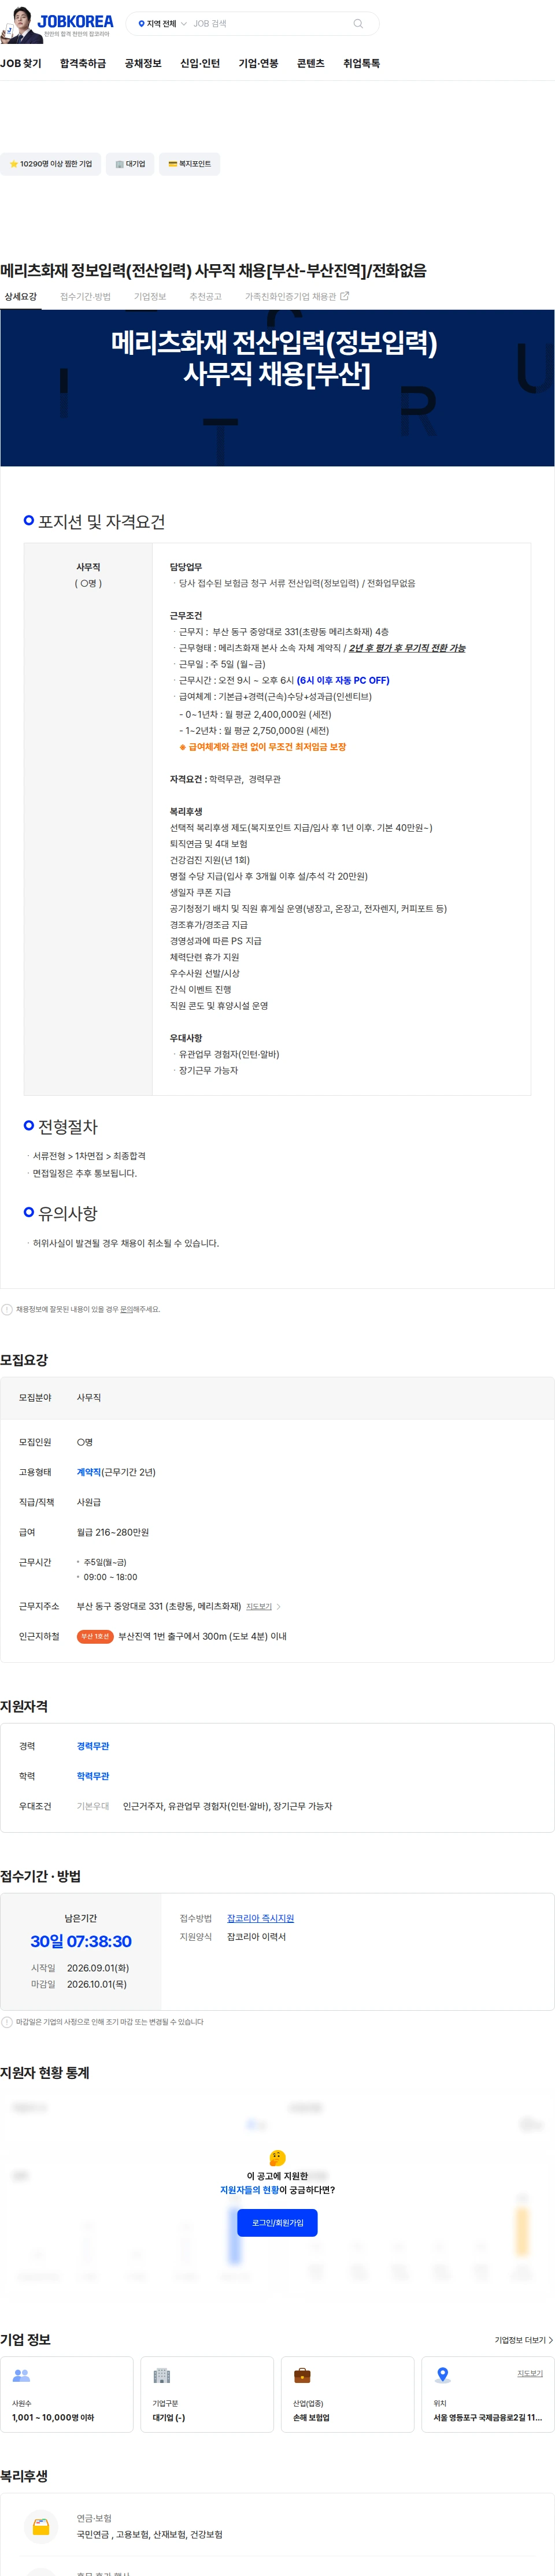This screenshot has height=2576, width=555.
Task: Click the 학력무관 link
Action: tap(93, 1776)
